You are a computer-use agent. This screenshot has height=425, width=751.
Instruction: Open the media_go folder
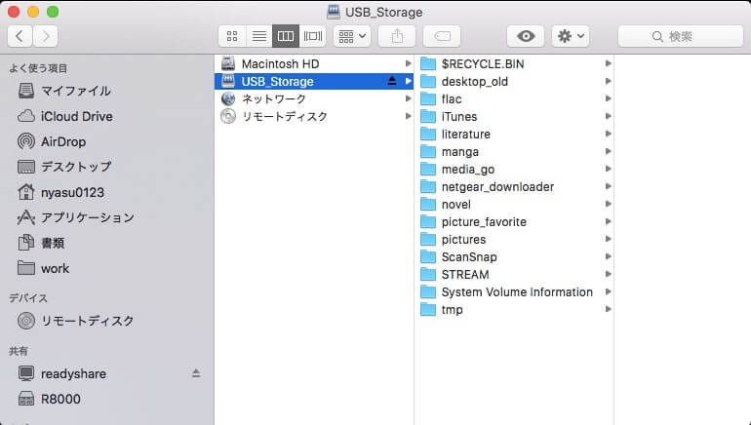point(516,169)
